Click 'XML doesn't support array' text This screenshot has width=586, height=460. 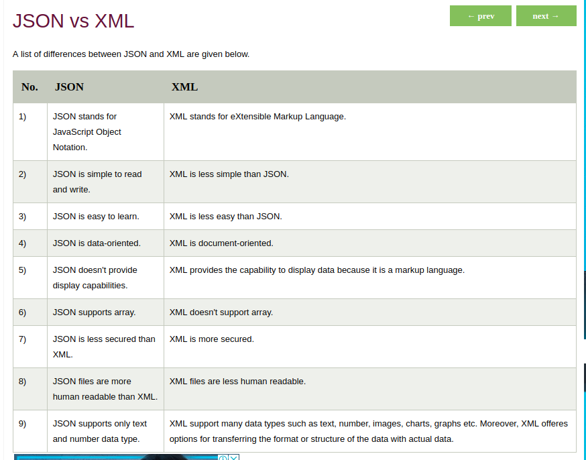point(221,312)
